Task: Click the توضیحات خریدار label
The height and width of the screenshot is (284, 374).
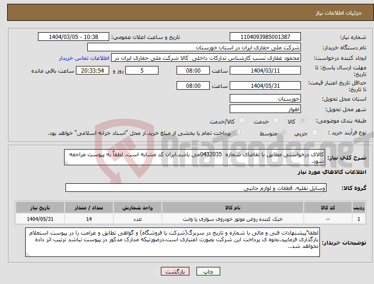Action: (344, 243)
